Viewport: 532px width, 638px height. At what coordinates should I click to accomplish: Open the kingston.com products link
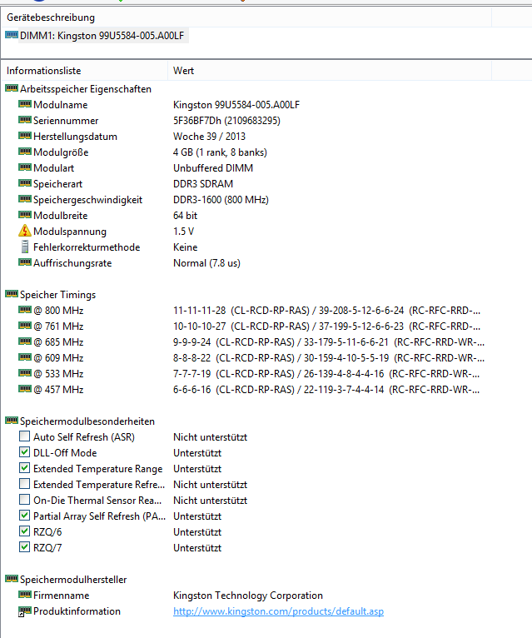click(x=278, y=611)
